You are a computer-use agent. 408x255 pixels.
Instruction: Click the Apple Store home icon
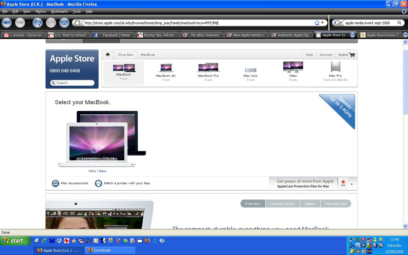click(x=108, y=55)
